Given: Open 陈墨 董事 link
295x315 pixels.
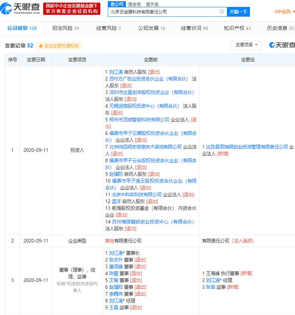Looking at the screenshot, I should coord(114,273).
